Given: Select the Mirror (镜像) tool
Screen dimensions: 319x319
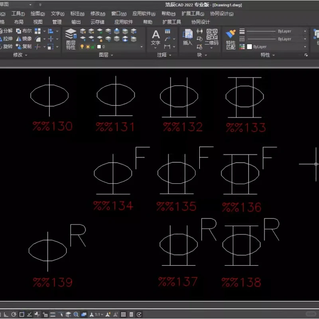Looking at the screenshot, I should 24,39.
